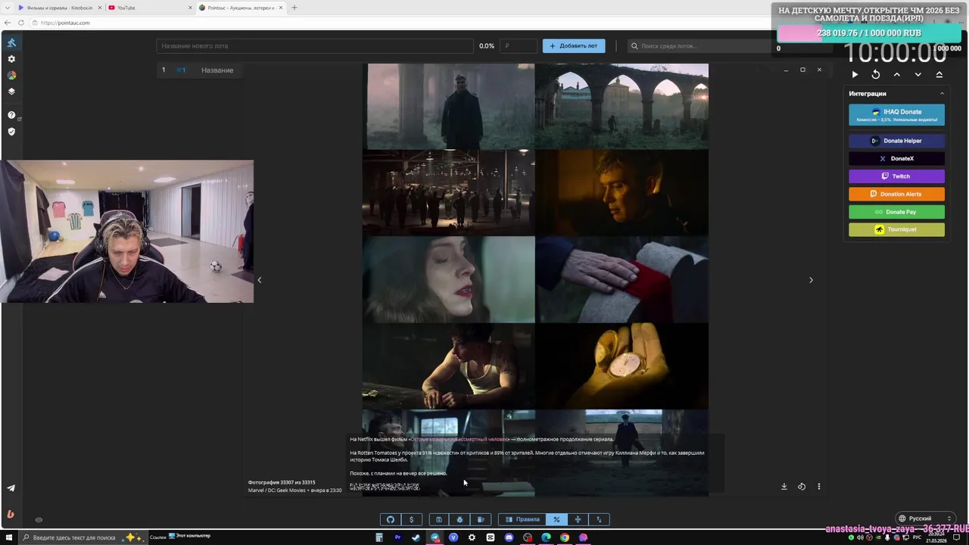Click the Boosty icon at sidebar bottom
Screen dimensions: 969x545
11,514
